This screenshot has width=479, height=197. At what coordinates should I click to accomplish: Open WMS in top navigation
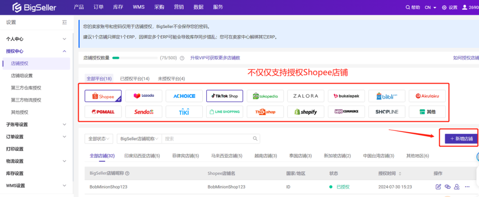click(139, 8)
